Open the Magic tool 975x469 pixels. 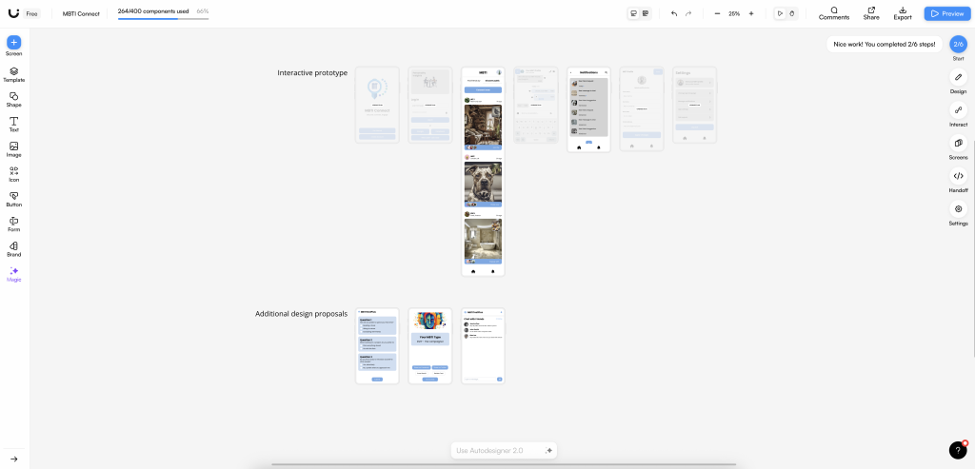click(x=13, y=273)
